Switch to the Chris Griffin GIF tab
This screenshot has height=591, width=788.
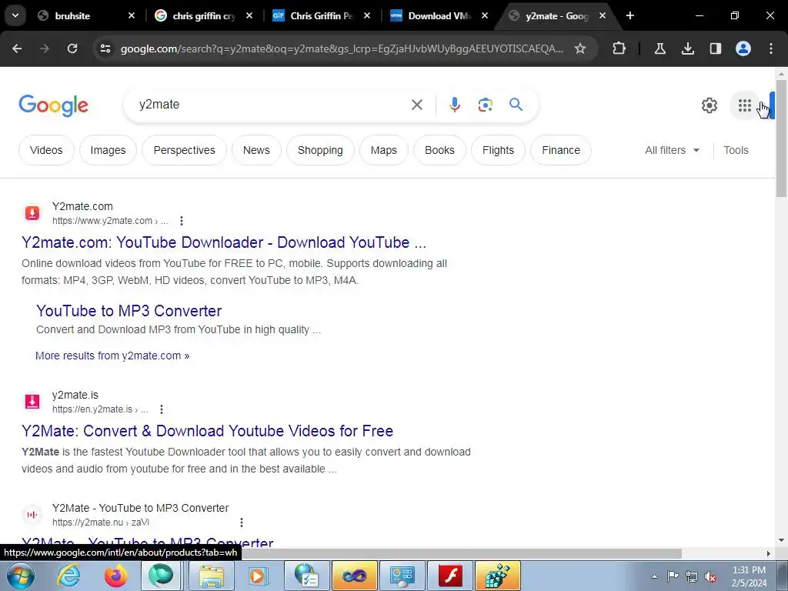pyautogui.click(x=322, y=15)
